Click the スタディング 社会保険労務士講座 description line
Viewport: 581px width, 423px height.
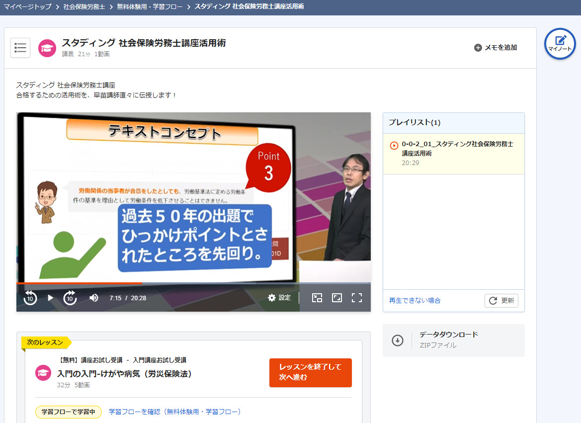66,85
